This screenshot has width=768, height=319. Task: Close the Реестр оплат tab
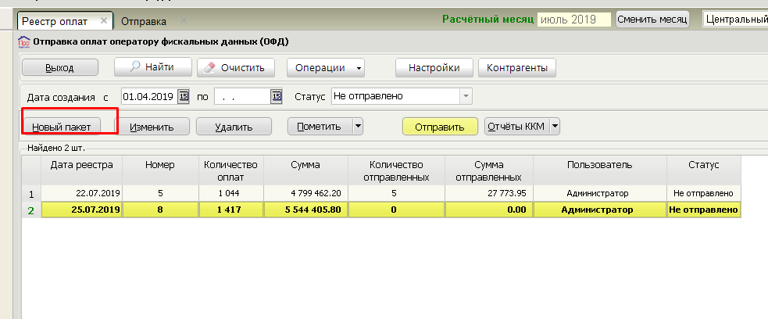[x=103, y=20]
